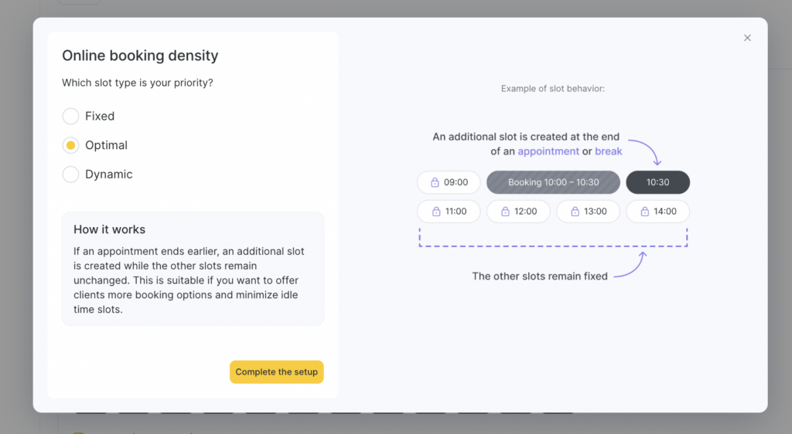Follow the purple break link

coord(609,151)
